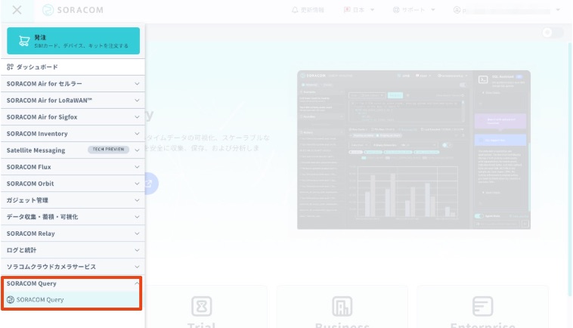The height and width of the screenshot is (328, 573).
Task: Click the SORACOM Query preview screenshot
Action: (x=413, y=150)
